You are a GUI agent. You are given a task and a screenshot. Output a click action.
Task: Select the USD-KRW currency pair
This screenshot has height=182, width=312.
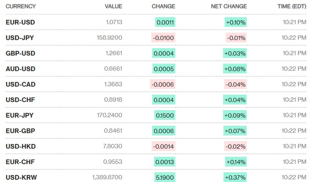pyautogui.click(x=21, y=177)
